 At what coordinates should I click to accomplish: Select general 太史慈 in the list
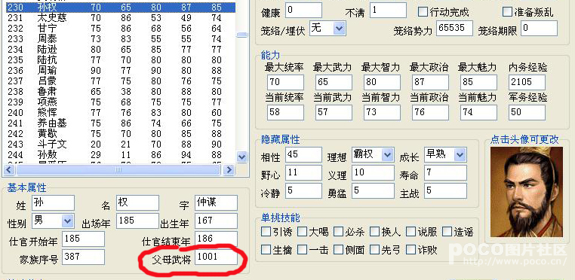click(120, 17)
